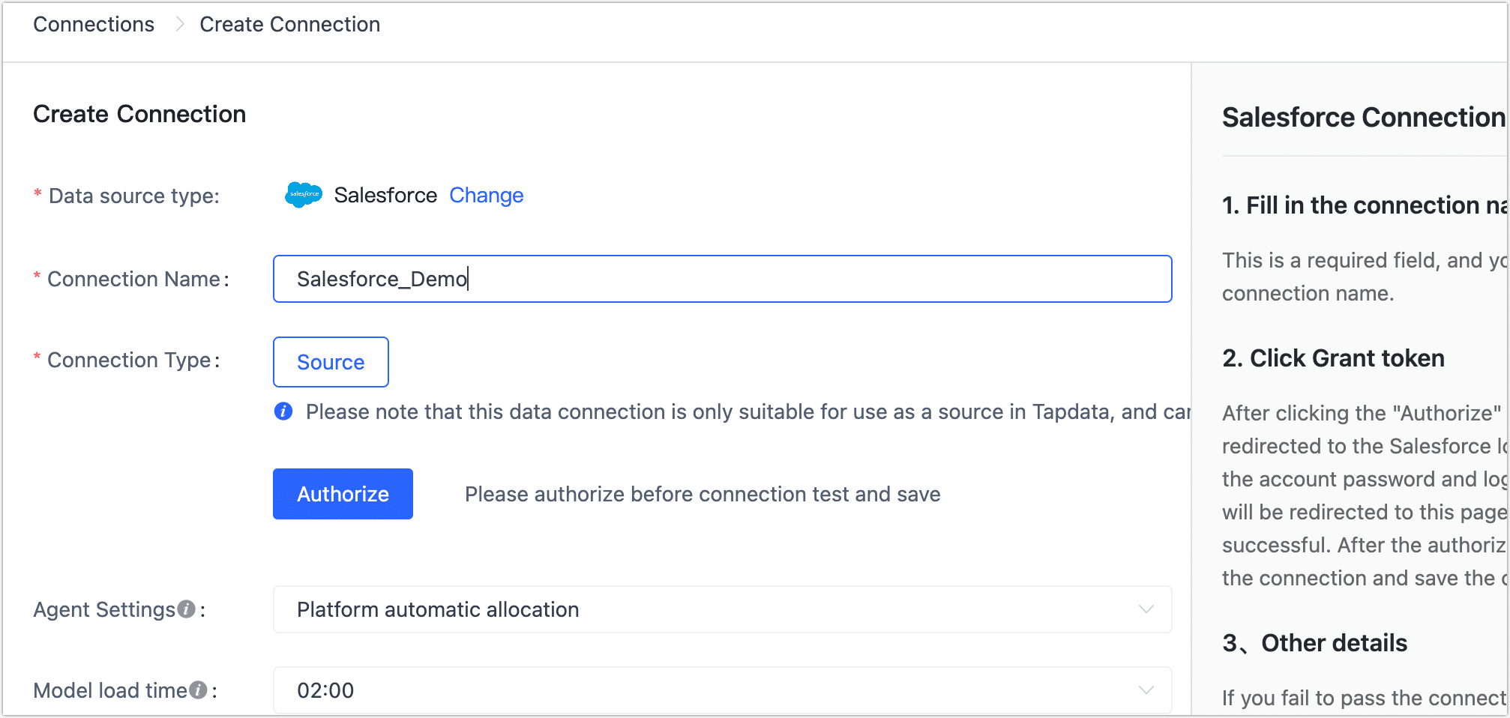Viewport: 1510px width, 718px height.
Task: Click inside the Connection Name input field
Action: pos(722,278)
